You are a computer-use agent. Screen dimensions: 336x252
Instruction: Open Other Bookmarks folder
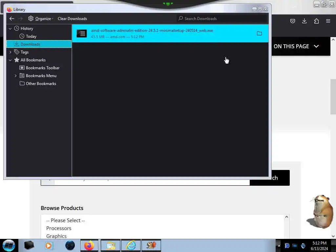(41, 84)
